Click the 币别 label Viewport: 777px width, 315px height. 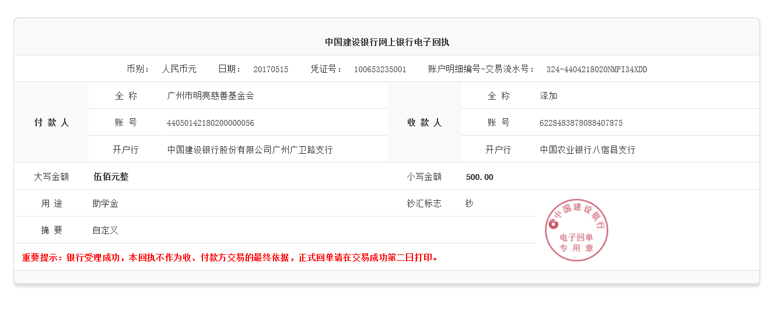pyautogui.click(x=138, y=69)
